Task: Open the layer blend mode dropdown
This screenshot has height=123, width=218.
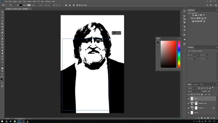Action: pos(194,91)
